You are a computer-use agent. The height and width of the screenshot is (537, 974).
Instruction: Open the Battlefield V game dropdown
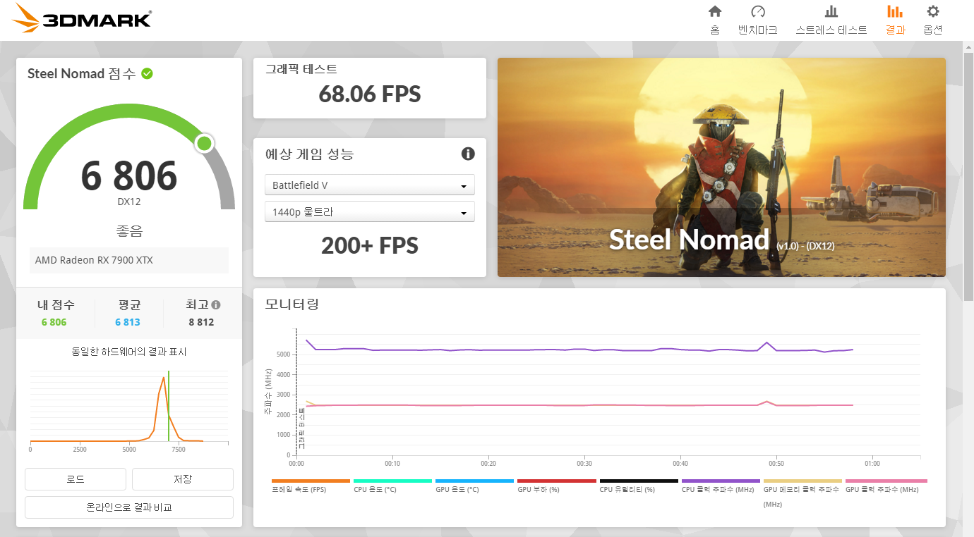[x=369, y=185]
